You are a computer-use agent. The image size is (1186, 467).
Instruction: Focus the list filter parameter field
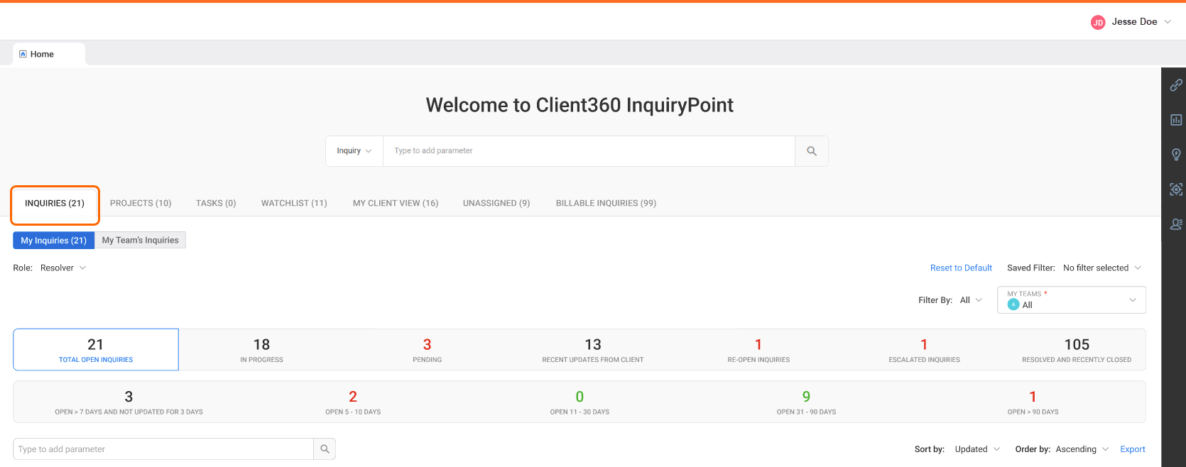tap(163, 449)
